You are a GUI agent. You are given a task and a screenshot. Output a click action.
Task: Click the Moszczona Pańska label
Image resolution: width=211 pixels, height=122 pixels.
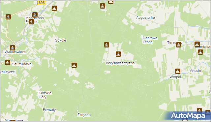(x=35, y=20)
